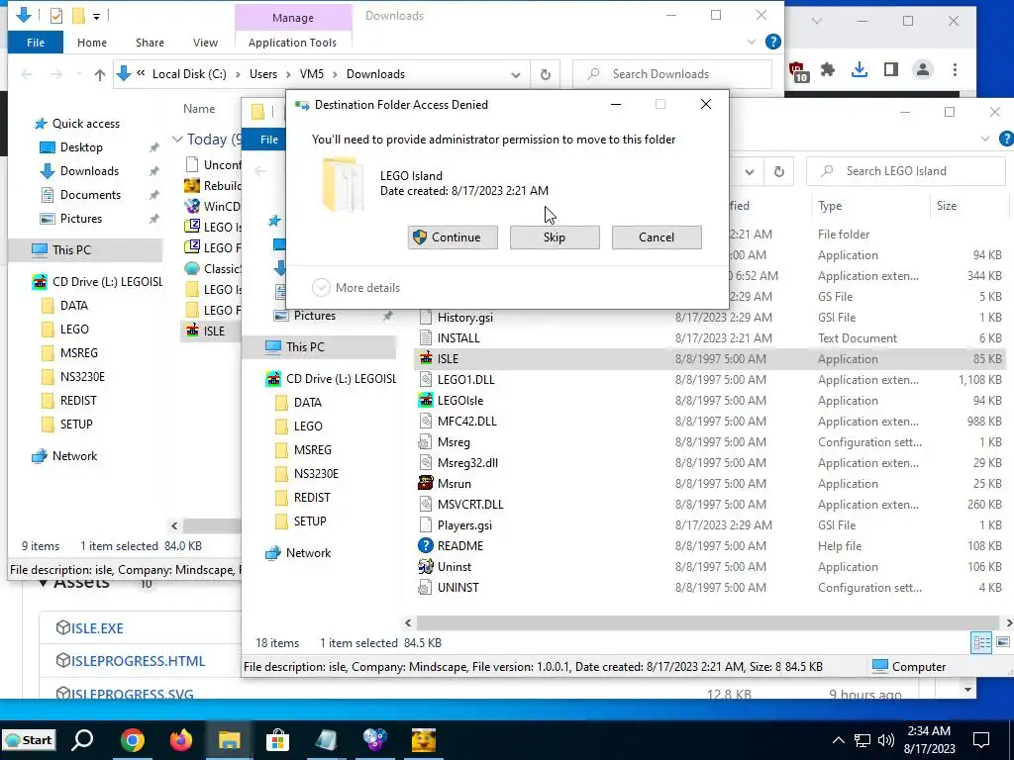
Task: Select MFC42.DLL file
Action: point(467,422)
